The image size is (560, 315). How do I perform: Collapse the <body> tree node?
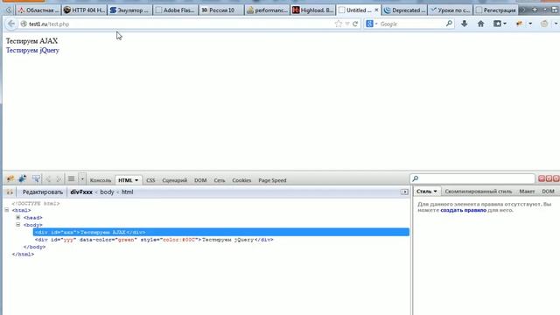click(17, 225)
